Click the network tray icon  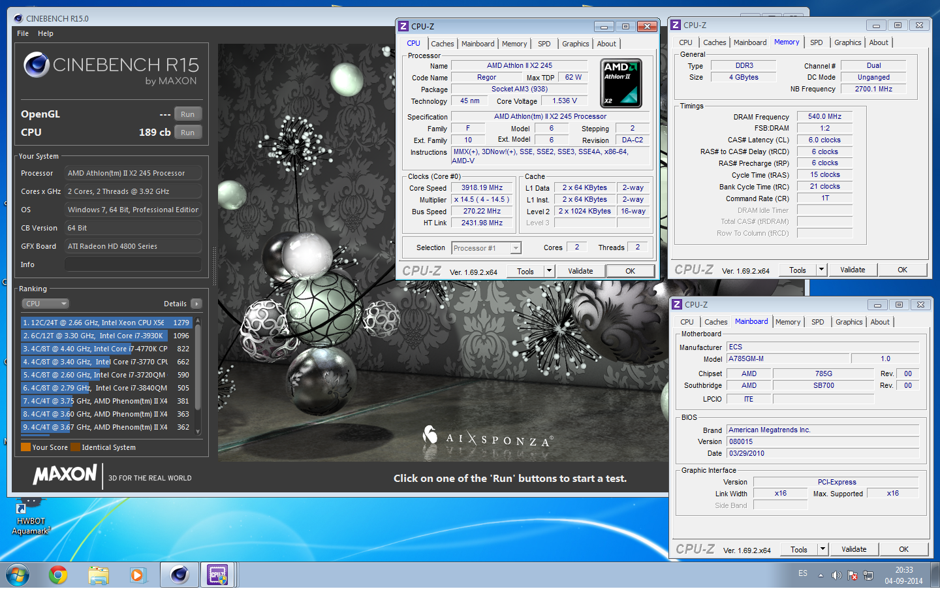868,575
